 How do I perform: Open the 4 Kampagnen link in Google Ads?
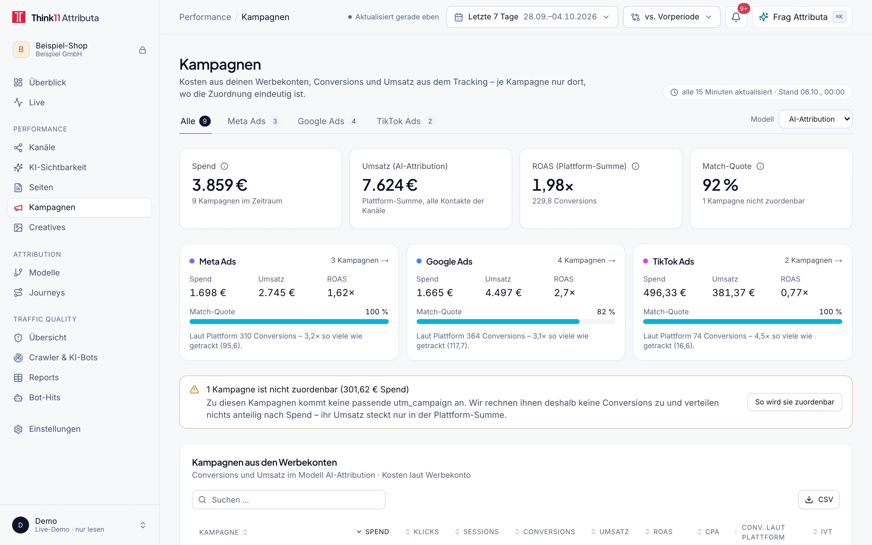pyautogui.click(x=586, y=261)
